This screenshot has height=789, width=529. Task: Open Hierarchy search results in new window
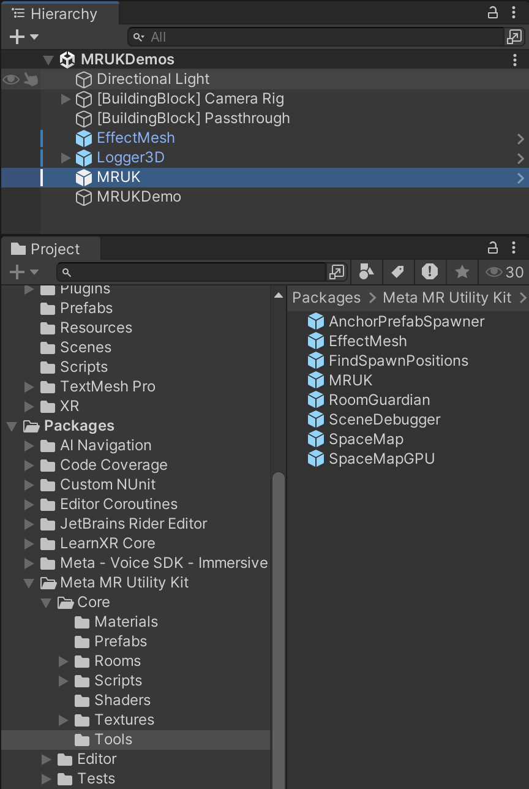coord(513,37)
